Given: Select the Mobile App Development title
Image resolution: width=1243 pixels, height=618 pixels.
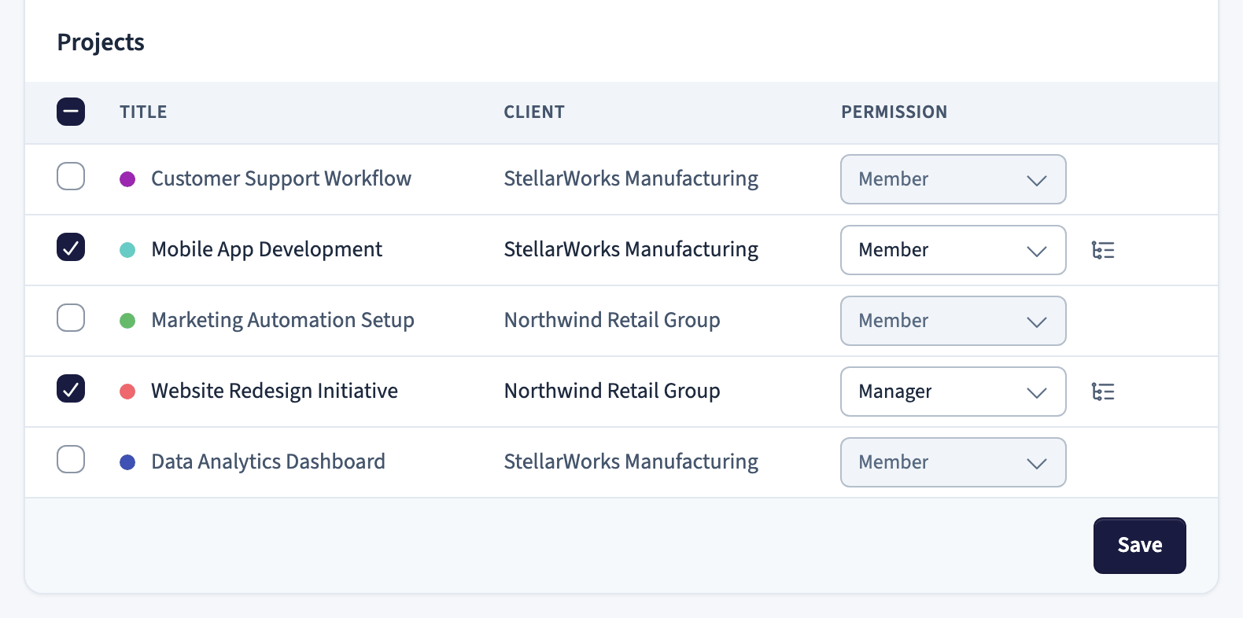Looking at the screenshot, I should click(267, 250).
